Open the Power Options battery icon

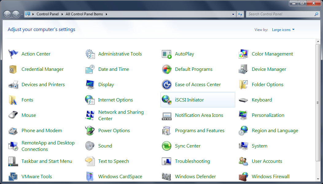[90, 131]
